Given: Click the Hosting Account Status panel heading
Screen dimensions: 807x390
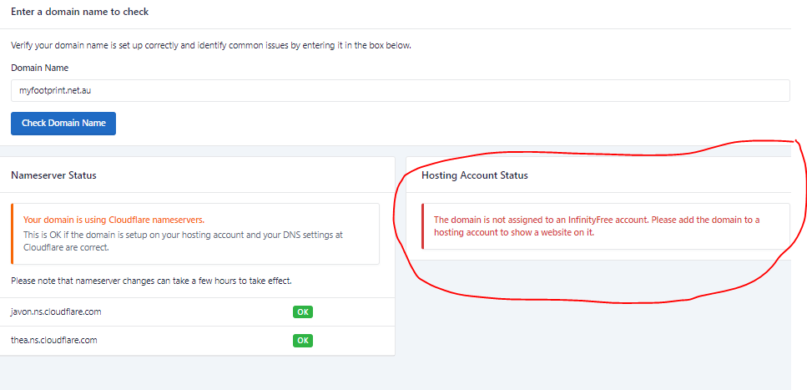Looking at the screenshot, I should tap(474, 175).
